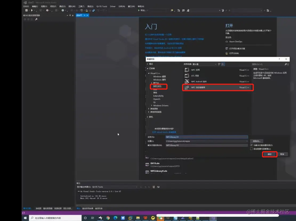
Task: Switch to the 查找符号结果 tab
Action: (88, 208)
